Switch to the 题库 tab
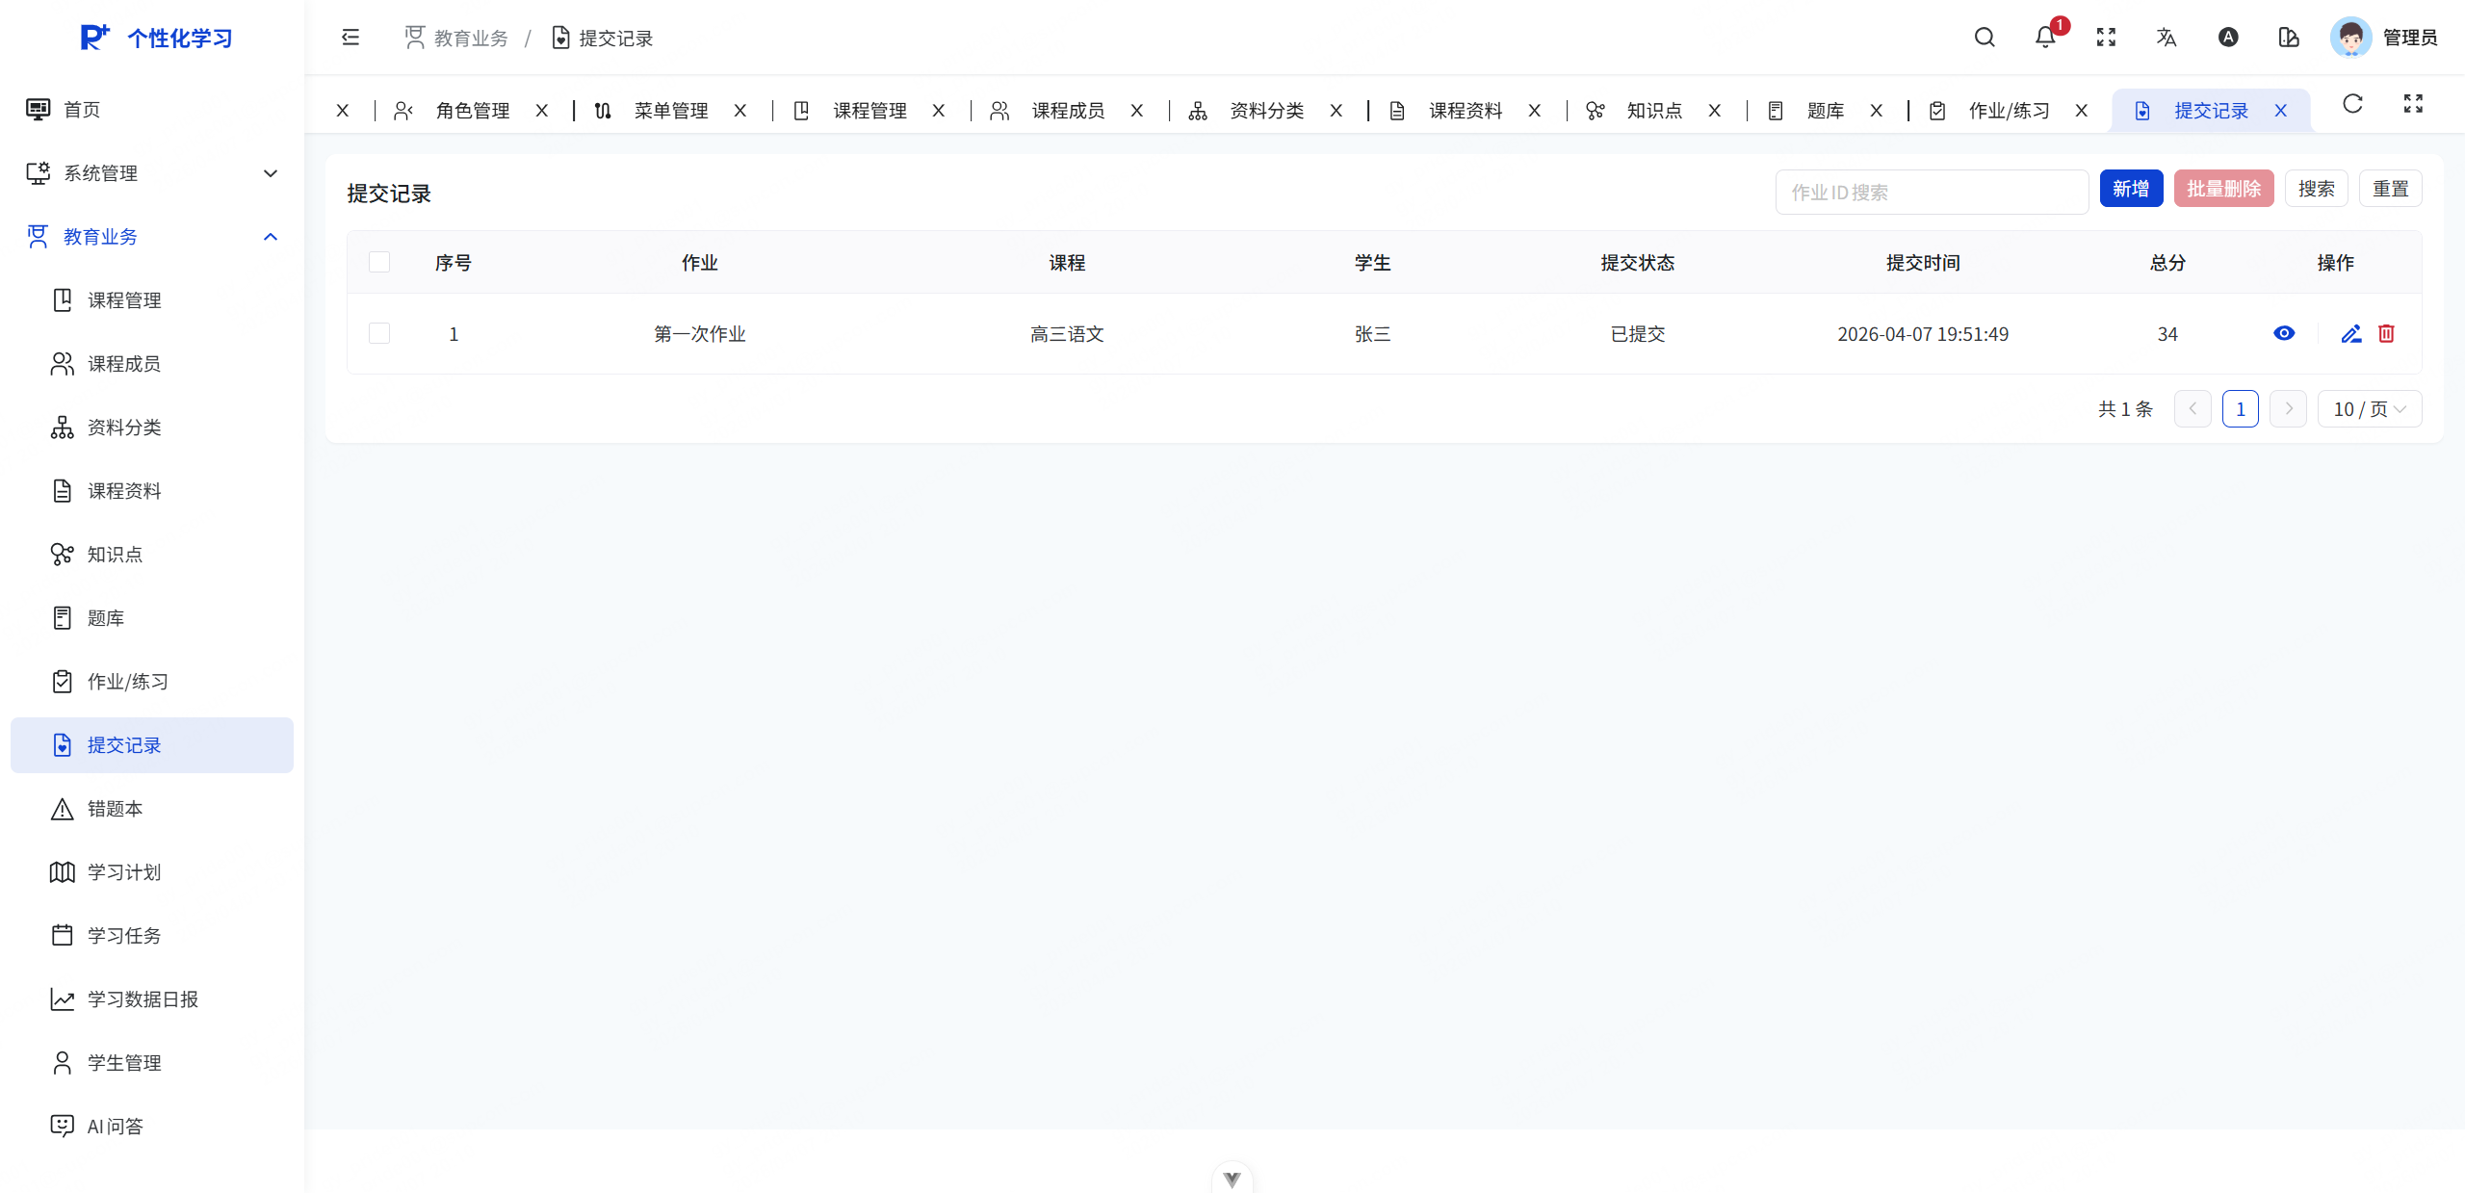 pos(1824,111)
